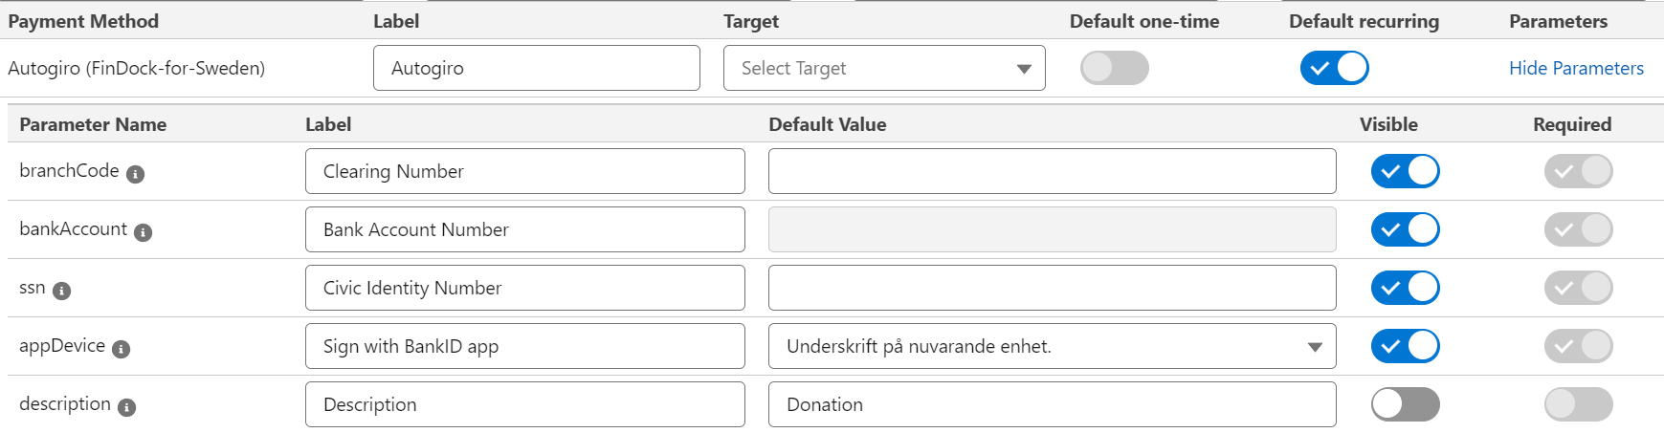This screenshot has width=1664, height=433.
Task: Turn off Visible for branchCode
Action: (1405, 171)
